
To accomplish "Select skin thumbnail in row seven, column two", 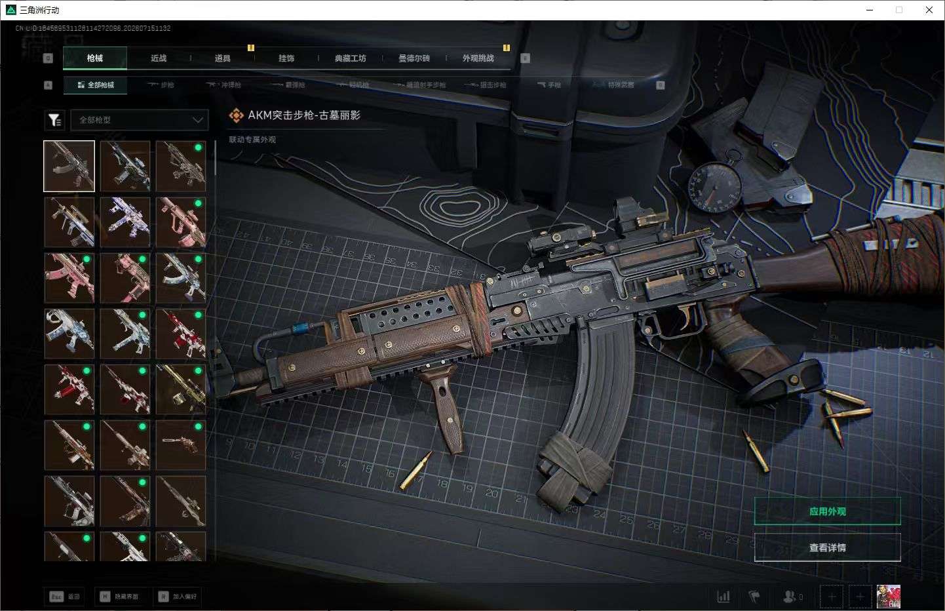I will [x=125, y=501].
